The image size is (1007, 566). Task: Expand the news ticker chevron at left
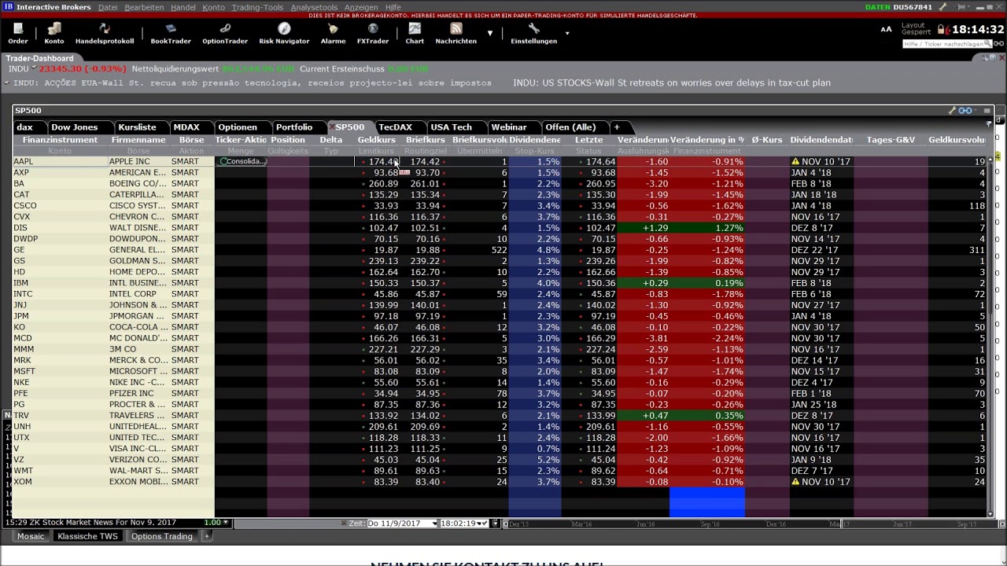point(7,83)
